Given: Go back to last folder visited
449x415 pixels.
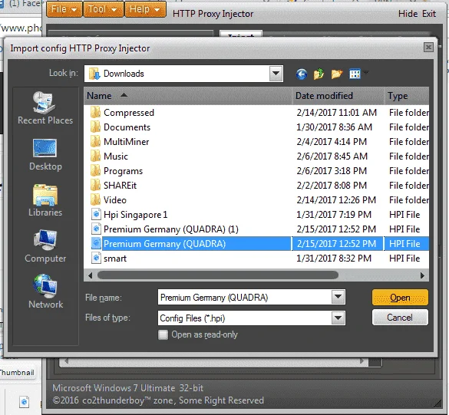Looking at the screenshot, I should point(301,74).
